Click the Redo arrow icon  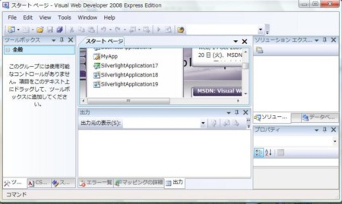pyautogui.click(x=118, y=30)
